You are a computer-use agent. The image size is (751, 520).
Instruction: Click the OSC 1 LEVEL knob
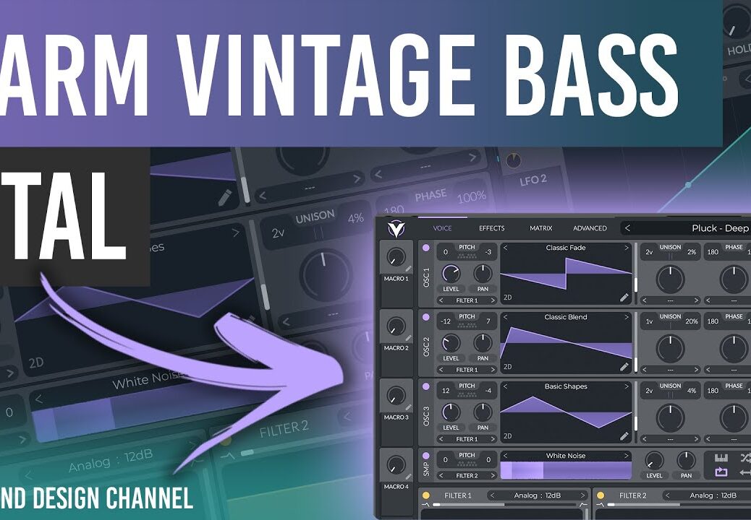click(451, 274)
